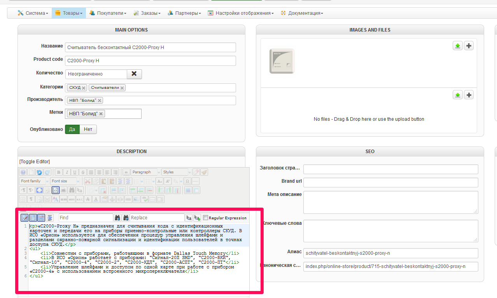Image resolution: width=497 pixels, height=298 pixels.
Task: Click the Fullscreen icon in editor toolbar
Action: tap(39, 190)
